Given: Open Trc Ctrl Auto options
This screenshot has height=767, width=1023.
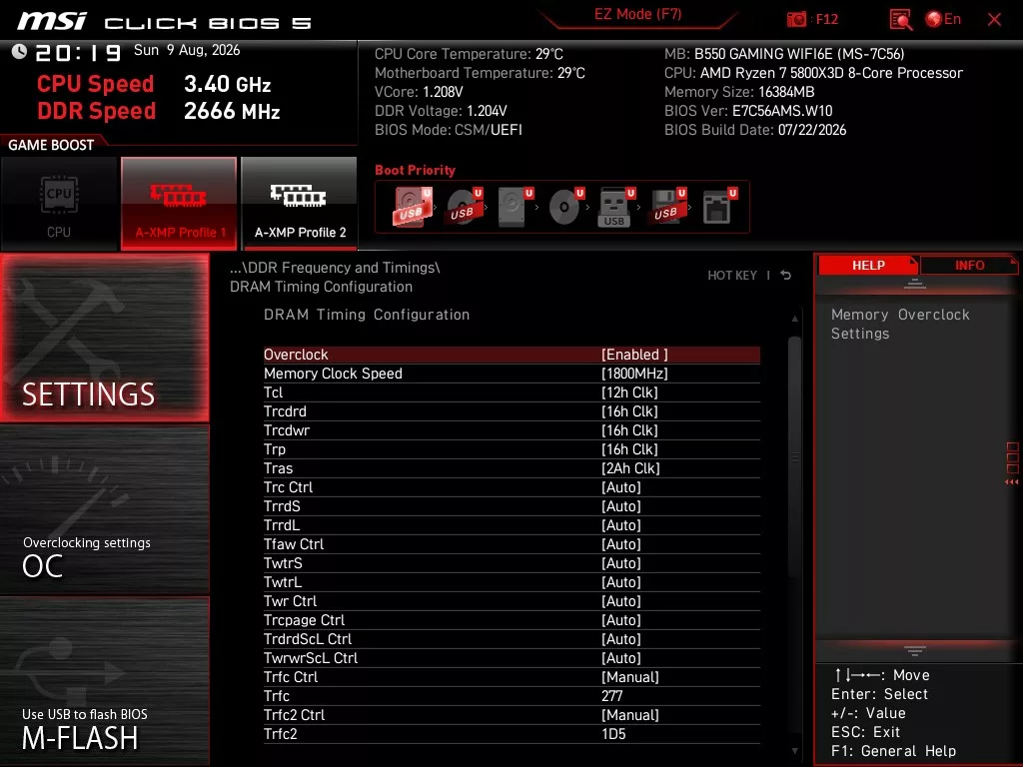Looking at the screenshot, I should [511, 487].
